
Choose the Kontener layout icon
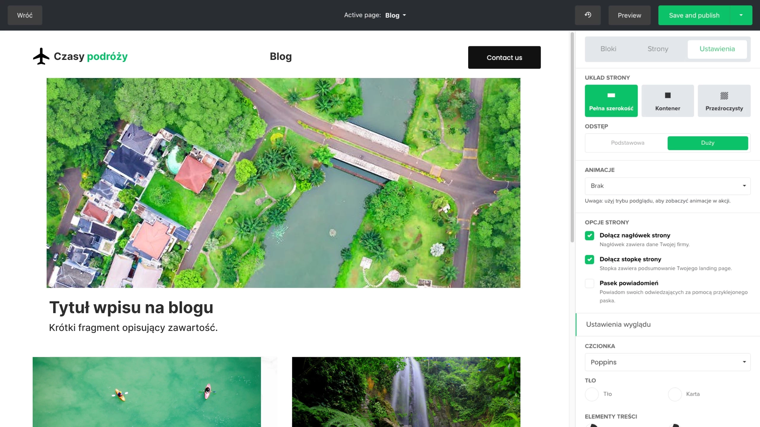(x=667, y=95)
